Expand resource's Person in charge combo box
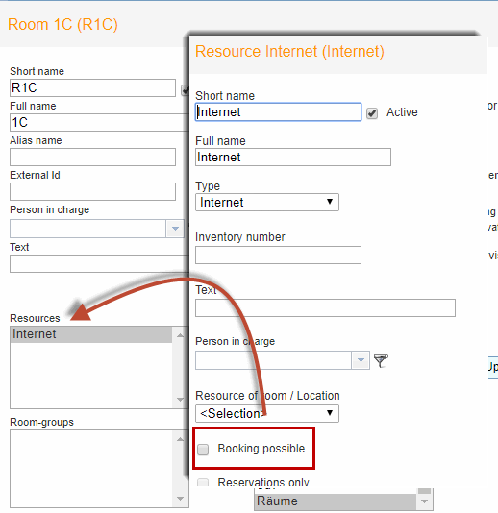The image size is (498, 513). [x=361, y=360]
